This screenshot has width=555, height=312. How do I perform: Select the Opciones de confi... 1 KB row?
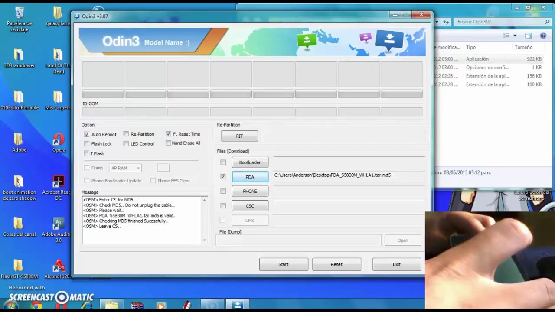tap(488, 68)
